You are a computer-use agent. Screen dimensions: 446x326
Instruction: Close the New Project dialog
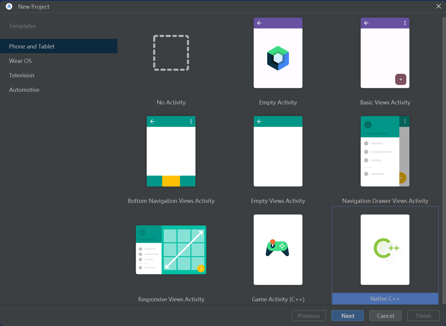(438, 6)
